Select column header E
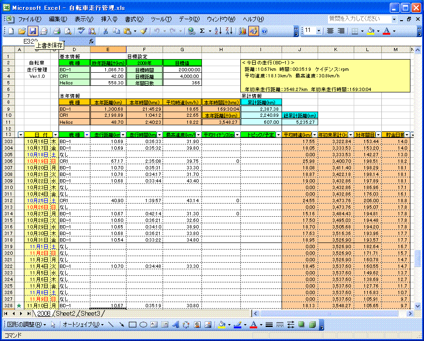The image size is (424, 341). tap(108, 50)
